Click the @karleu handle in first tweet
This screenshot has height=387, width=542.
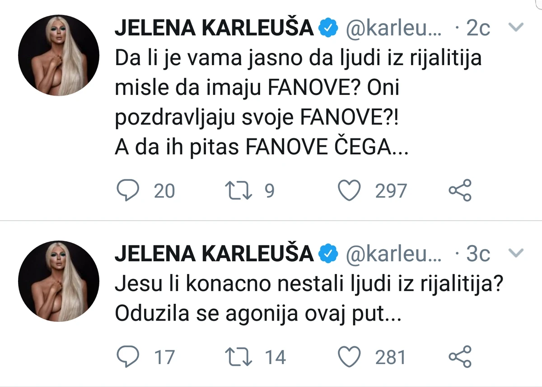pyautogui.click(x=394, y=28)
